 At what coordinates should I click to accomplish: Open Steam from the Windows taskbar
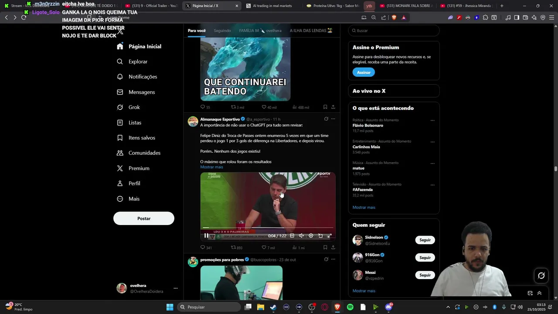pos(273,307)
